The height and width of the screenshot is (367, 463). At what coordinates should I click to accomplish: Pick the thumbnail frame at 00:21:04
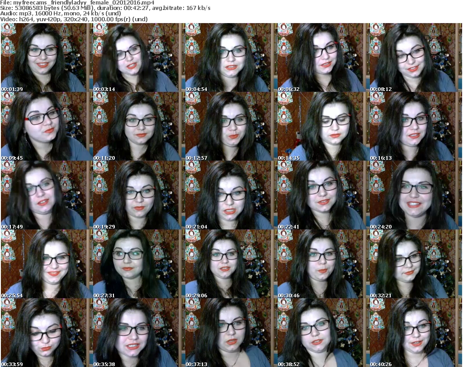pyautogui.click(x=231, y=195)
